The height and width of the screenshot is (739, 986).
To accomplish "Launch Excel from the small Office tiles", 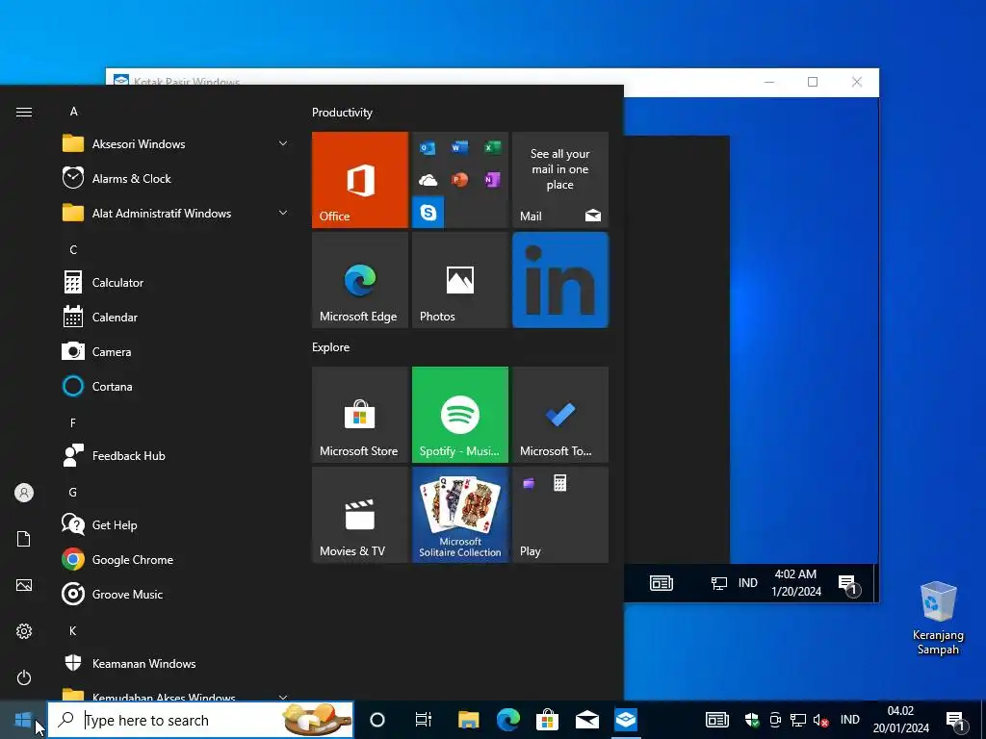I will tap(492, 147).
